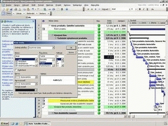Click the Outdent task arrow in toolbar

click(88, 9)
